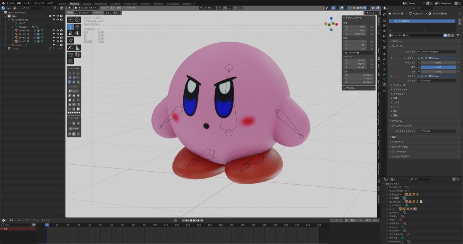
Task: Select the Measure tool icon
Action: tap(77, 48)
